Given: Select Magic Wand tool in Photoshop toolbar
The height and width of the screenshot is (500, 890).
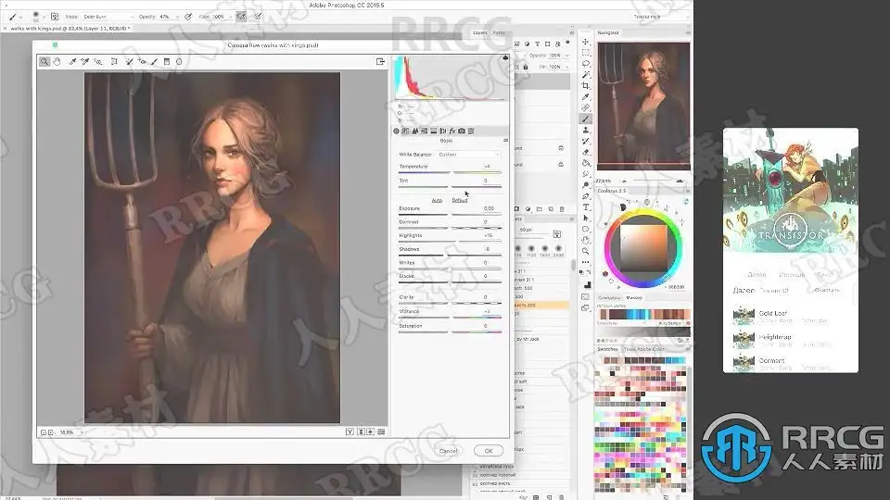Looking at the screenshot, I should pos(586,74).
